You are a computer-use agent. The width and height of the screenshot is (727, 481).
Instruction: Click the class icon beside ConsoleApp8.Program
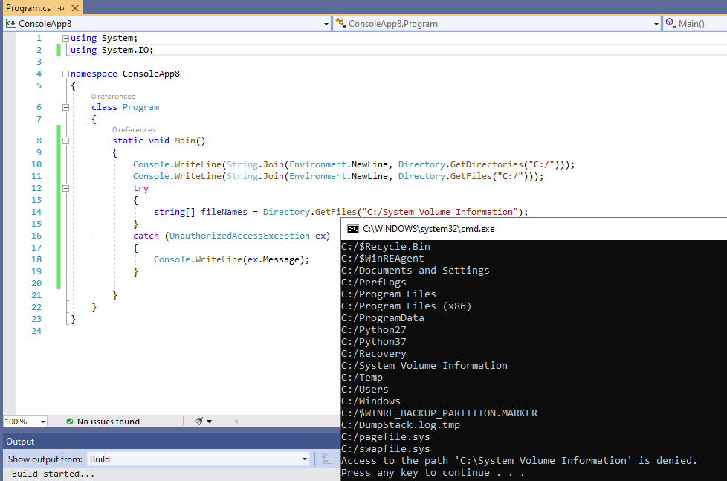tap(340, 23)
